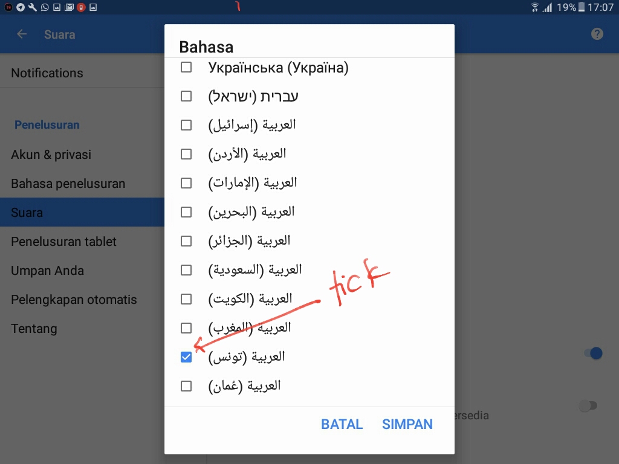Open the help question mark icon
This screenshot has width=619, height=464.
pos(597,34)
